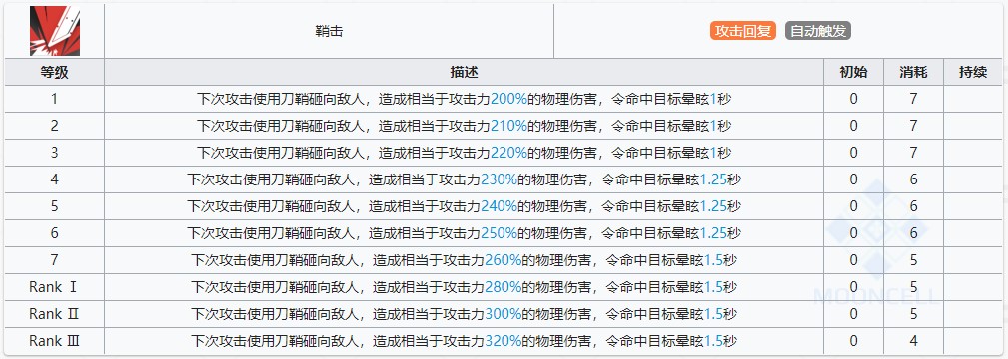Screen dimensions: 1008x359
Task: Click 初始 value 0 in level 5 row
Action: coord(854,206)
